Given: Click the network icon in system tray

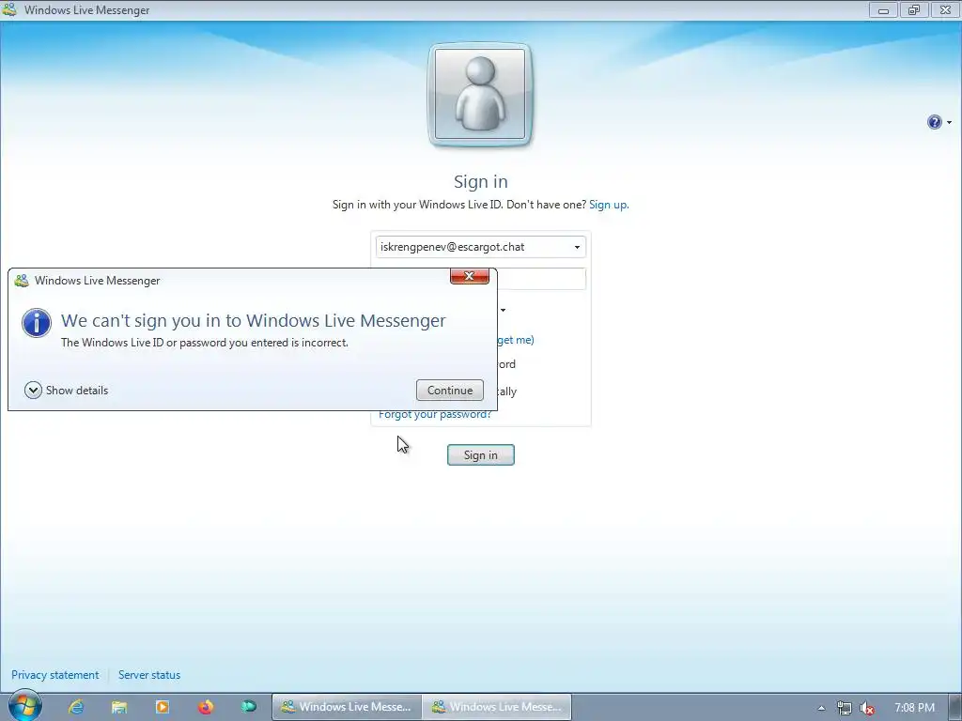Looking at the screenshot, I should click(845, 708).
